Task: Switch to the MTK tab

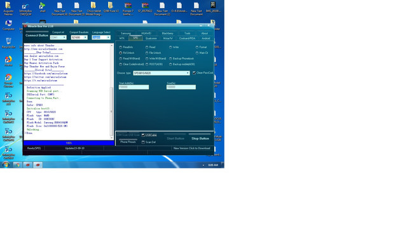Action: [122, 38]
